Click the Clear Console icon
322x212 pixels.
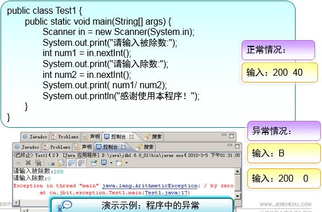click(x=51, y=163)
